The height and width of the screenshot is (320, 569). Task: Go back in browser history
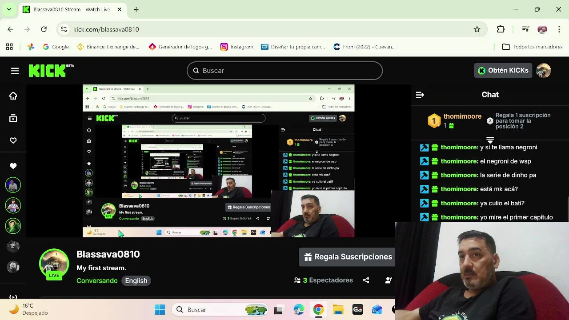point(10,29)
